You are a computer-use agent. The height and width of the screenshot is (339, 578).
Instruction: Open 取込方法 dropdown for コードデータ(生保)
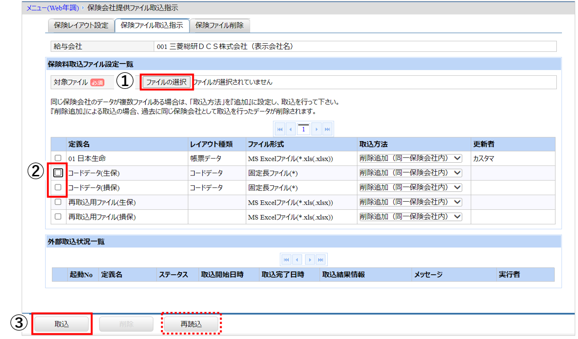coord(411,173)
